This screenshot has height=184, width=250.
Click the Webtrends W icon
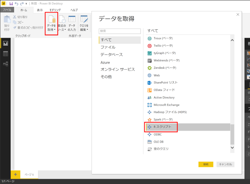point(149,61)
